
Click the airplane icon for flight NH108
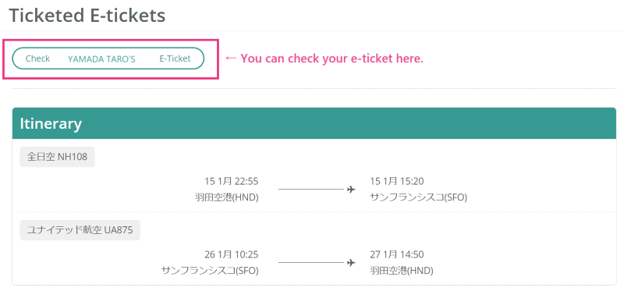point(350,190)
